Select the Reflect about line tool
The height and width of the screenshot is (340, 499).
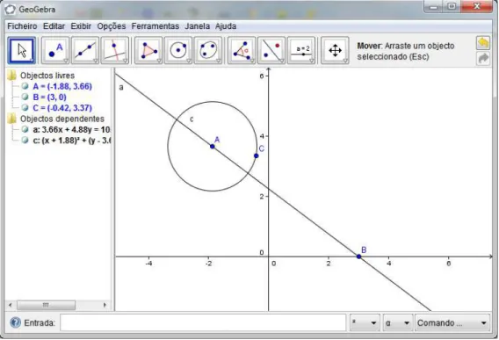coord(271,51)
